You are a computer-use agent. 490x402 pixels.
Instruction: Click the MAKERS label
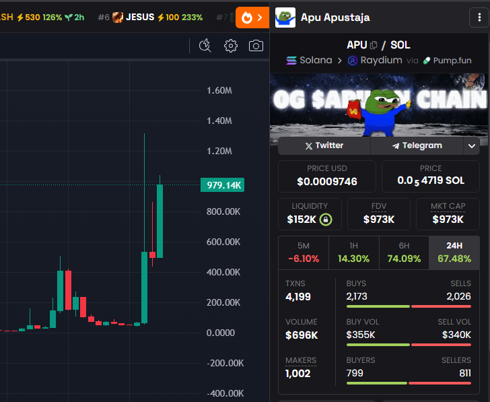[301, 360]
